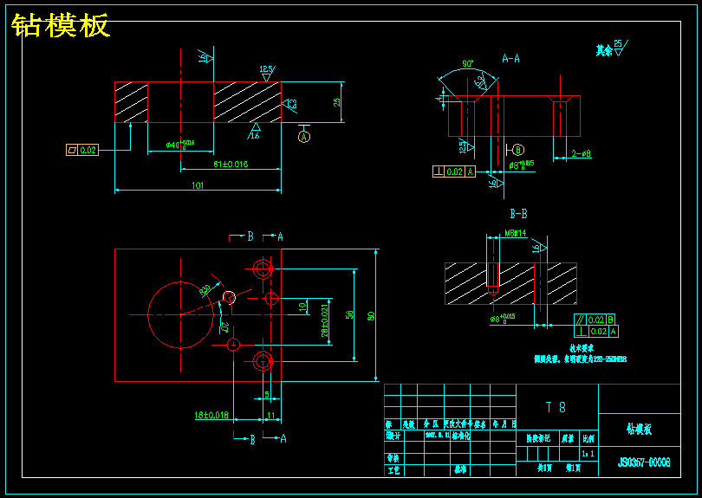Click the B-B section view label
The height and width of the screenshot is (498, 702).
(518, 214)
